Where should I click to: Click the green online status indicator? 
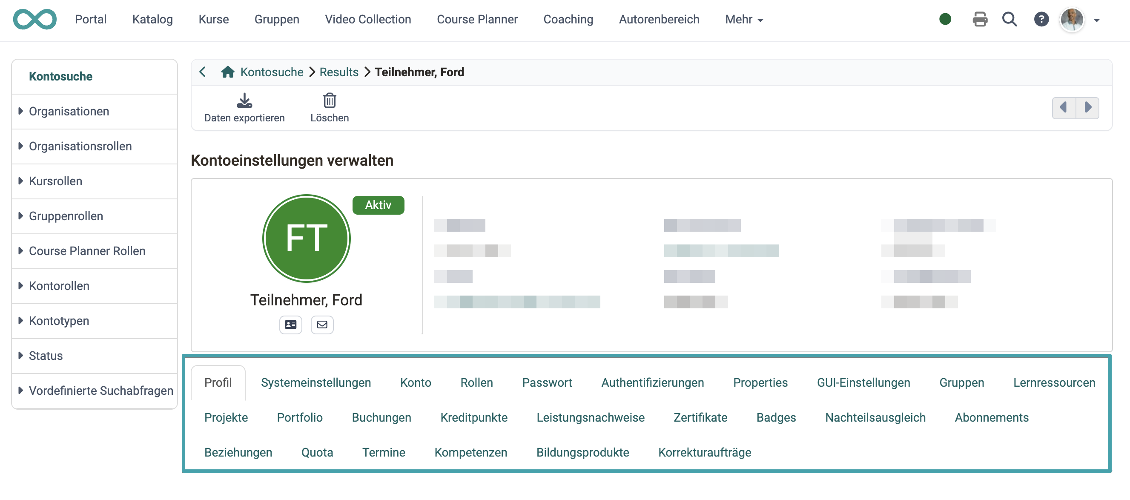click(945, 19)
